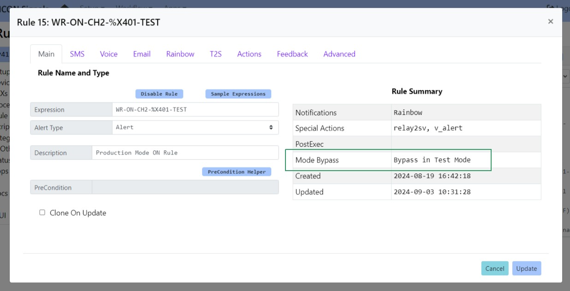Image resolution: width=570 pixels, height=291 pixels.
Task: Focus the Description text field
Action: coord(185,153)
